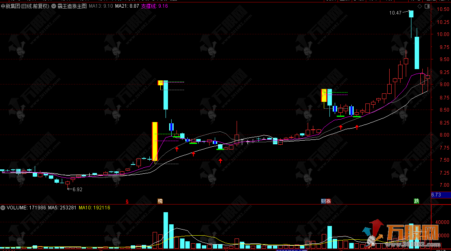Select the 霸王追涨主图 indicator name
This screenshot has height=251, width=451.
72,6
